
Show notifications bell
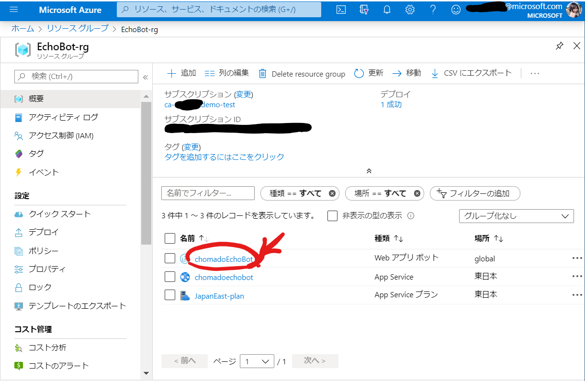(387, 10)
